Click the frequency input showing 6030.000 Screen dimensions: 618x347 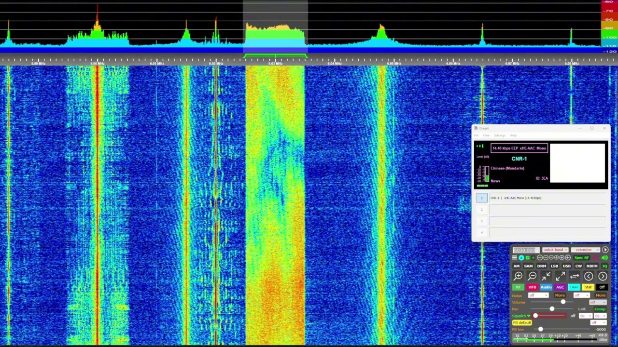526,250
